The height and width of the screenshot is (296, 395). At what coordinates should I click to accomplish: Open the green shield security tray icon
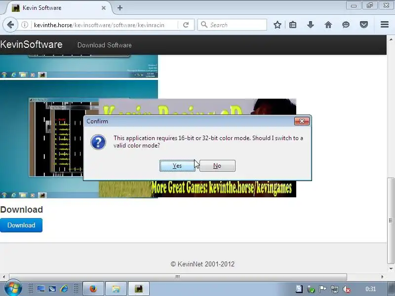coord(311,290)
